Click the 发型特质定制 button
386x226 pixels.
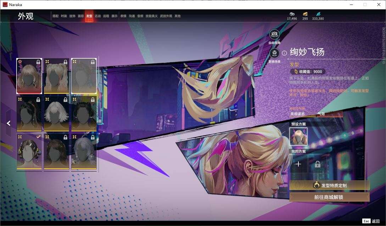coord(329,185)
